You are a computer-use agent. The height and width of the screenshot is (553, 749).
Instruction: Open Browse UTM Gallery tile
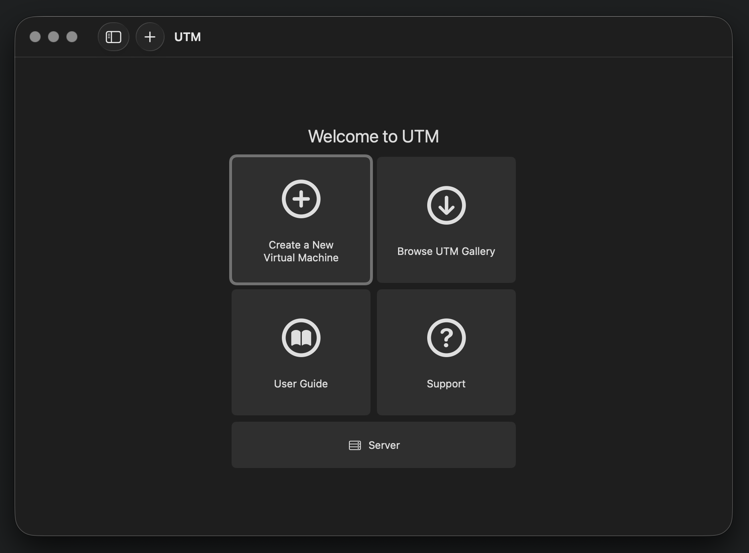click(x=446, y=220)
